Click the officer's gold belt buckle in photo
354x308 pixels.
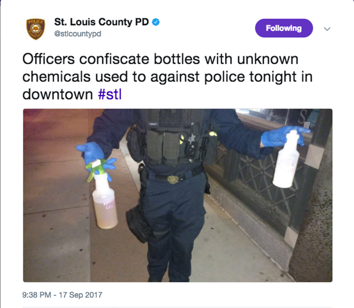pyautogui.click(x=173, y=180)
